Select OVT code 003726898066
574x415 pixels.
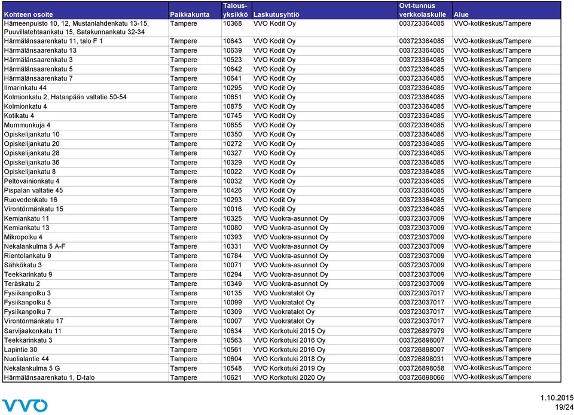click(x=422, y=378)
